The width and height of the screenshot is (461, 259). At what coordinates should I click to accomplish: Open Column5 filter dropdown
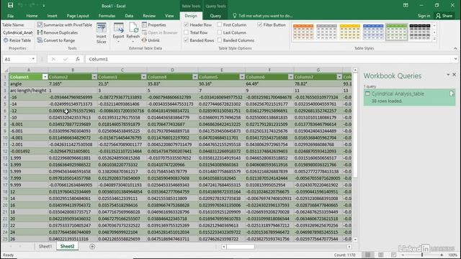coord(242,77)
